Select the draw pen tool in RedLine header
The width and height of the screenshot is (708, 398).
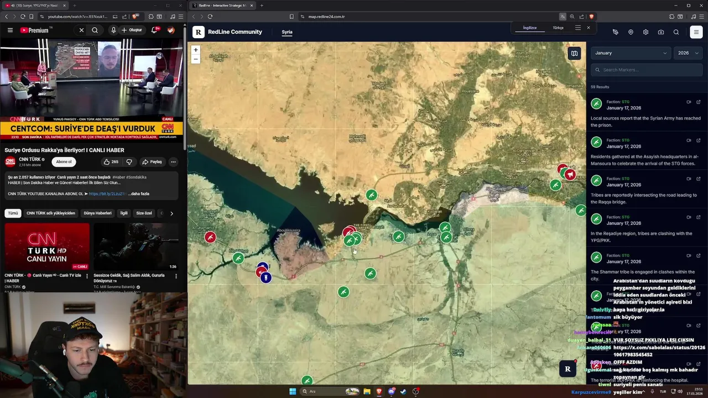615,32
